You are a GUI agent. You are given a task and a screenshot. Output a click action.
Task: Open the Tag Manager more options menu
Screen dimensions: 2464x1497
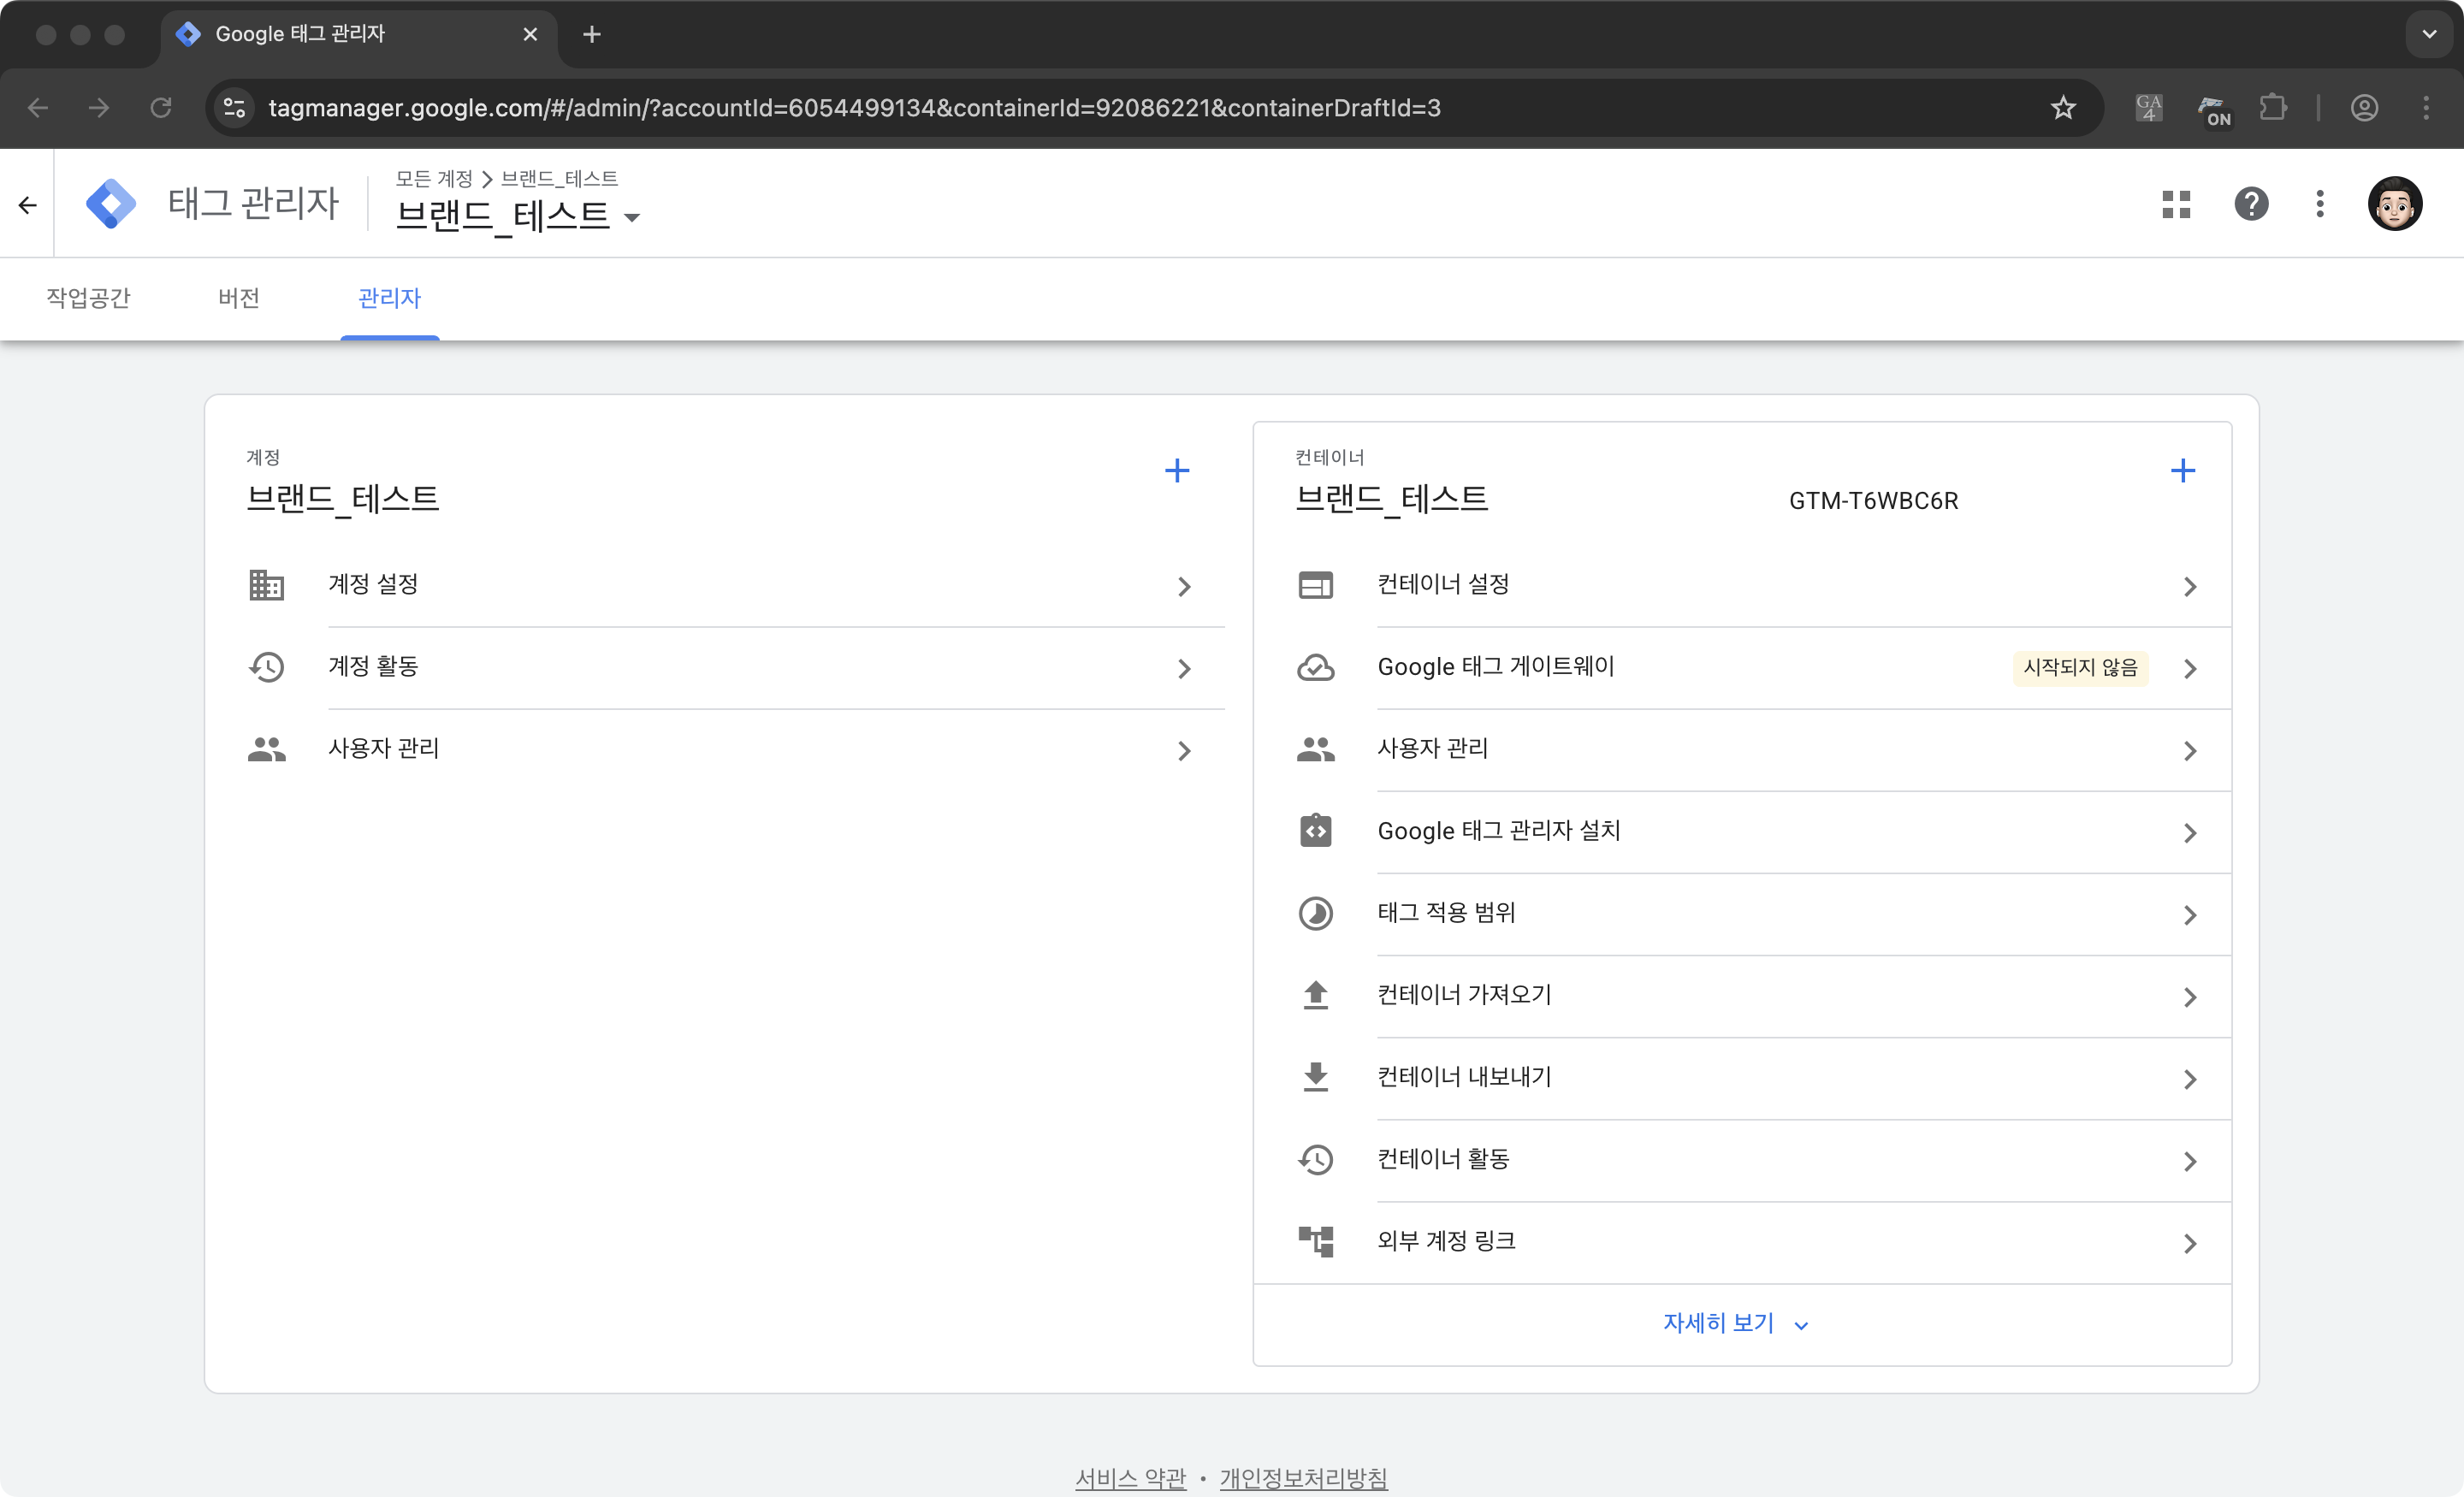coord(2320,204)
